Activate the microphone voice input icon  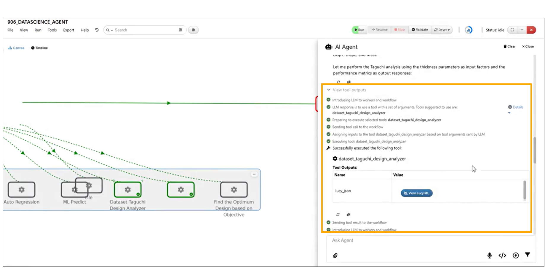pos(489,256)
